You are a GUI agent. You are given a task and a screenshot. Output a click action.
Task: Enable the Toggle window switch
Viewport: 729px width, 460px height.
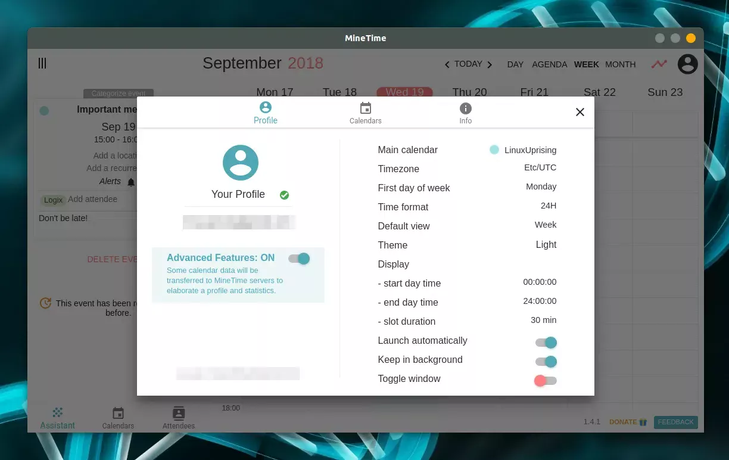[546, 380]
